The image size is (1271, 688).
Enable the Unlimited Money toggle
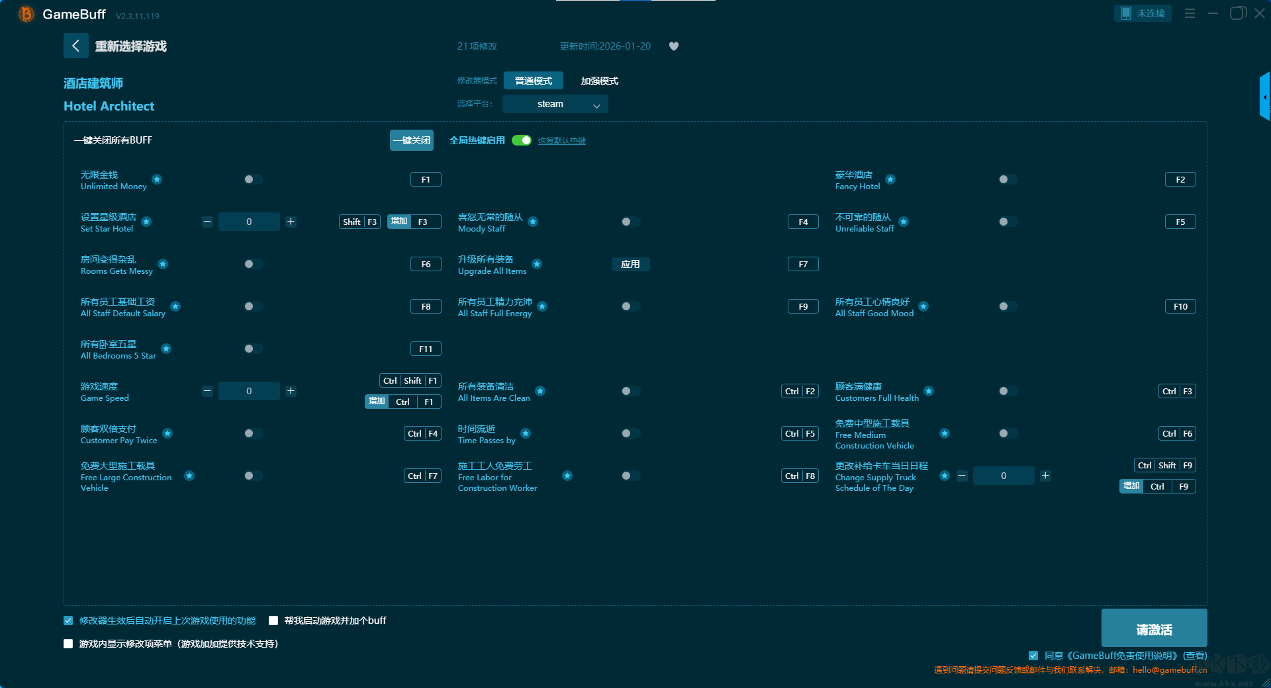pyautogui.click(x=253, y=179)
